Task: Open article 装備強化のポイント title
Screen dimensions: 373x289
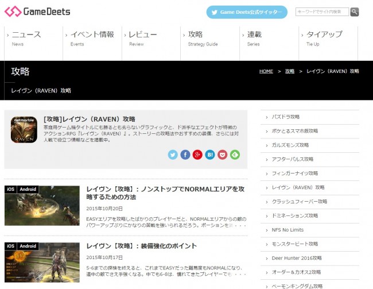Action: click(142, 246)
